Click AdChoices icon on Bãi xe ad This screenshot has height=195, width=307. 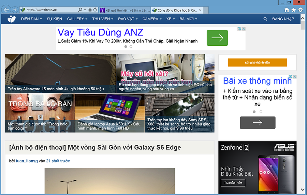click(x=291, y=76)
